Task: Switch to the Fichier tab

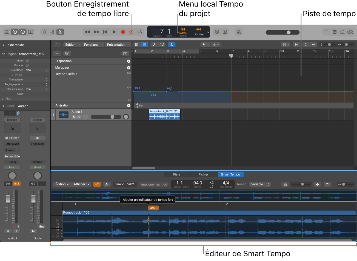Action: click(203, 174)
